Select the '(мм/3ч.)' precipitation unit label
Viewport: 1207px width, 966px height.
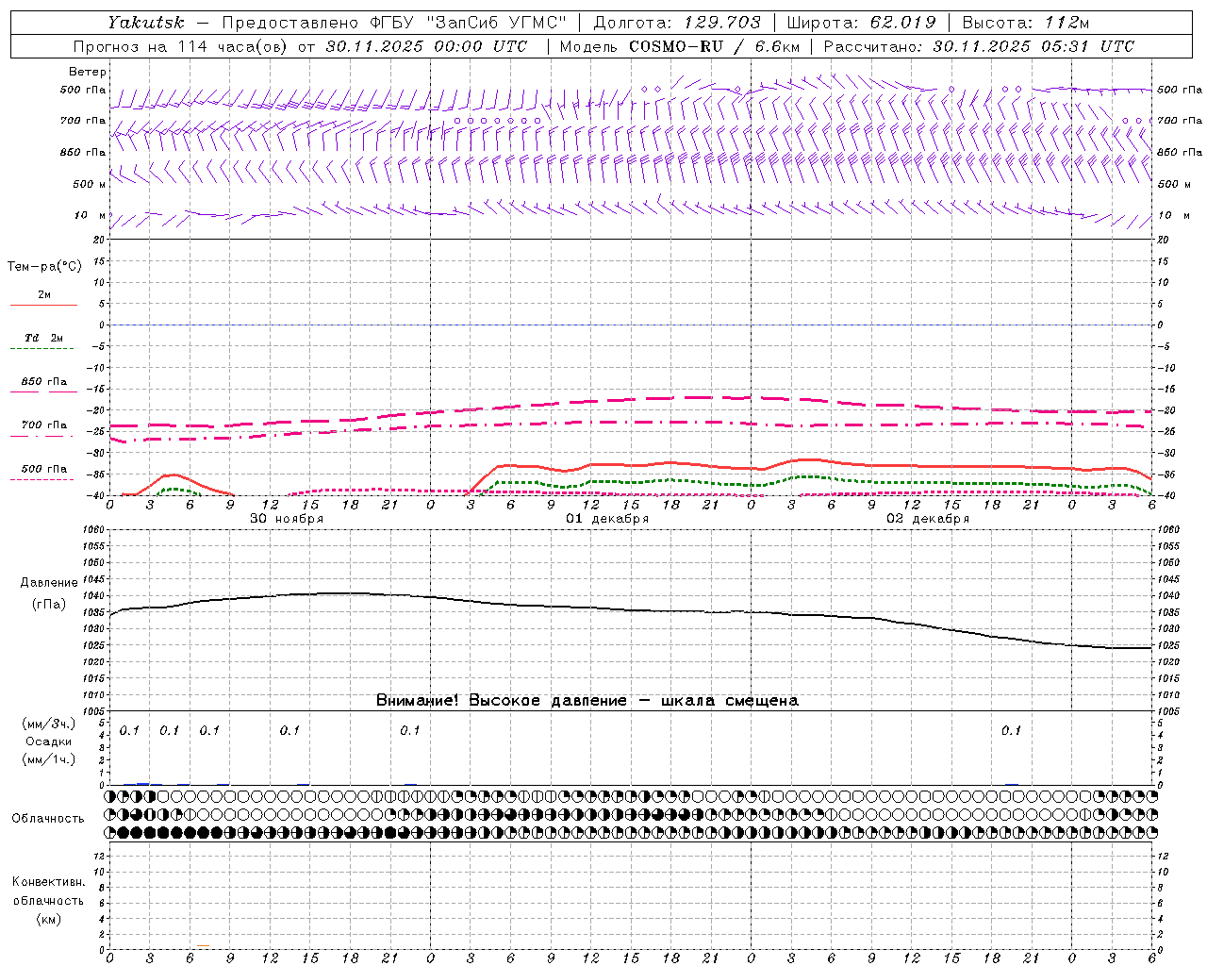49,724
